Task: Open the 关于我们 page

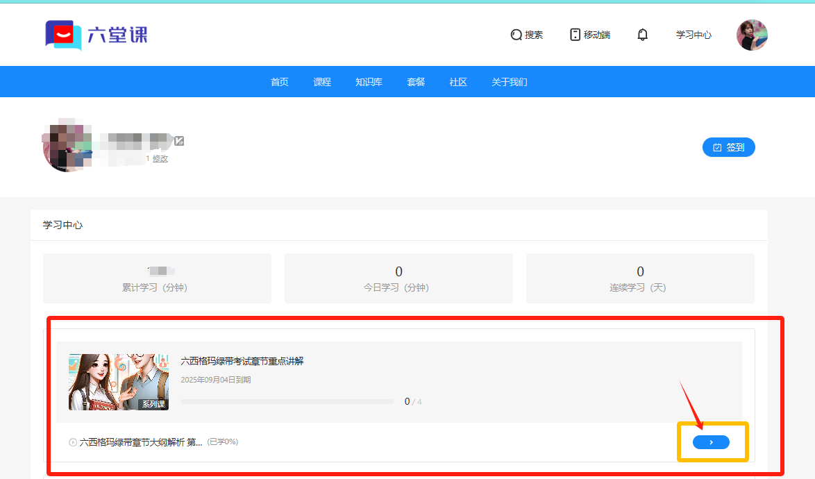Action: point(509,82)
